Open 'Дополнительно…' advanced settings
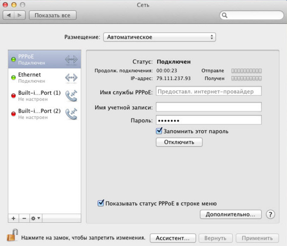287x246 pixels. (x=230, y=214)
